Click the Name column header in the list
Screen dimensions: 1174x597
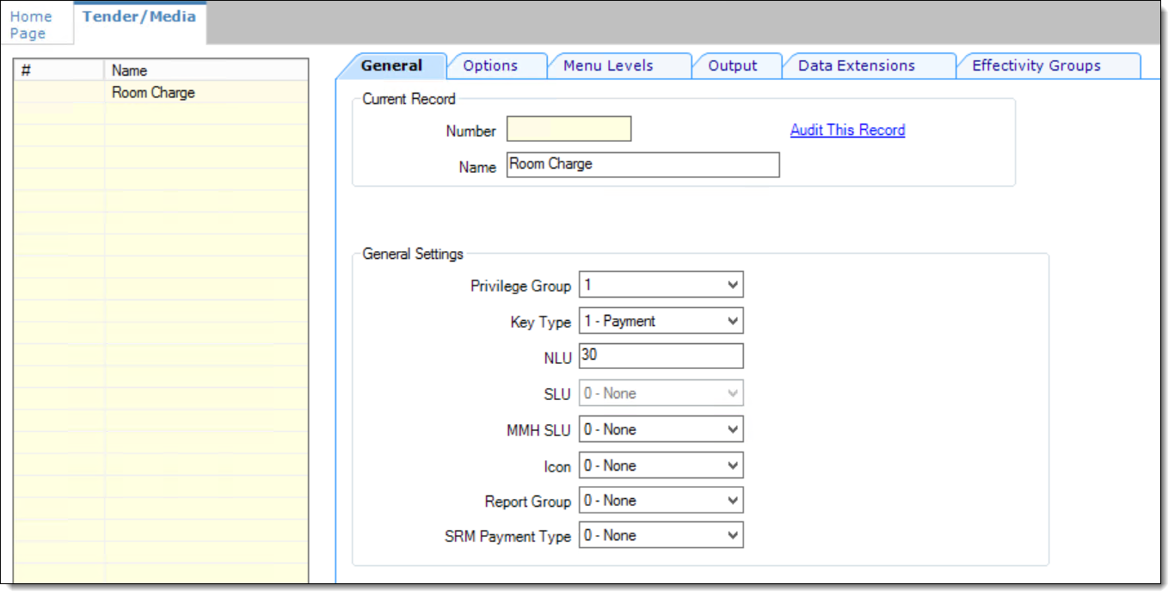tap(206, 71)
